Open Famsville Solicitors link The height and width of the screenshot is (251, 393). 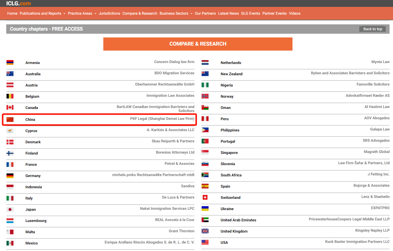[373, 84]
